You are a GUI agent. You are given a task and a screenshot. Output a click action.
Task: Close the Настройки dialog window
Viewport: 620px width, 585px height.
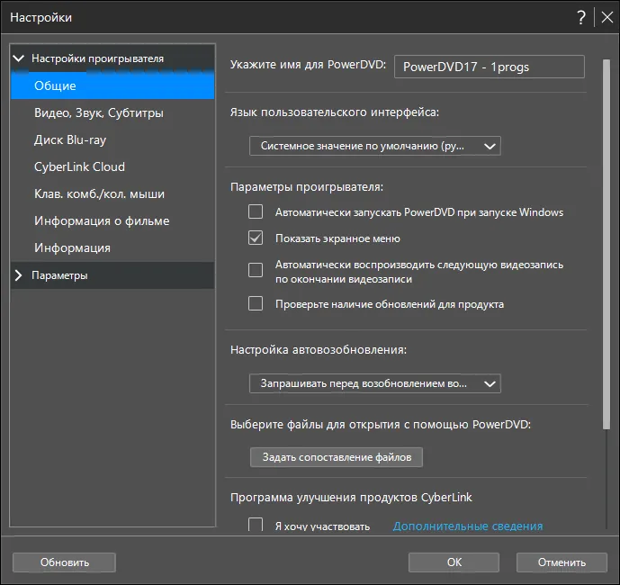pos(607,17)
